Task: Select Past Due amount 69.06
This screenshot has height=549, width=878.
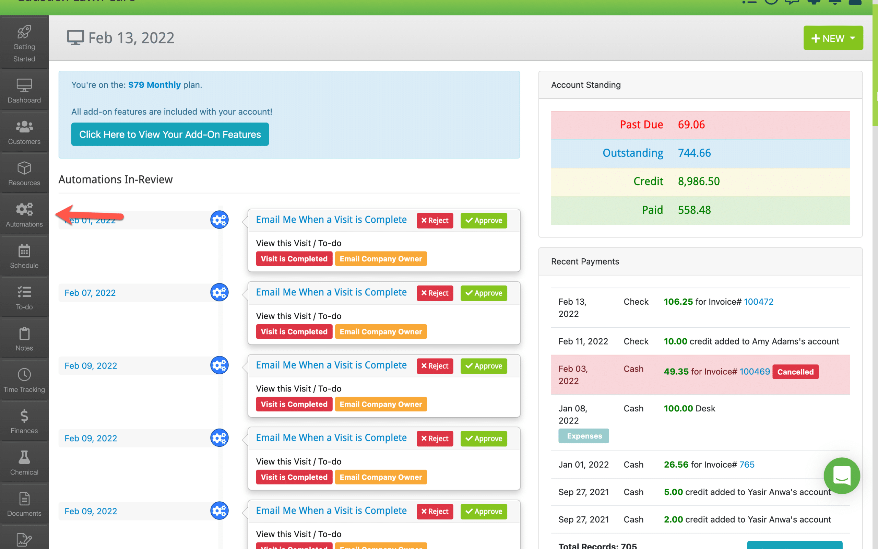Action: tap(691, 125)
